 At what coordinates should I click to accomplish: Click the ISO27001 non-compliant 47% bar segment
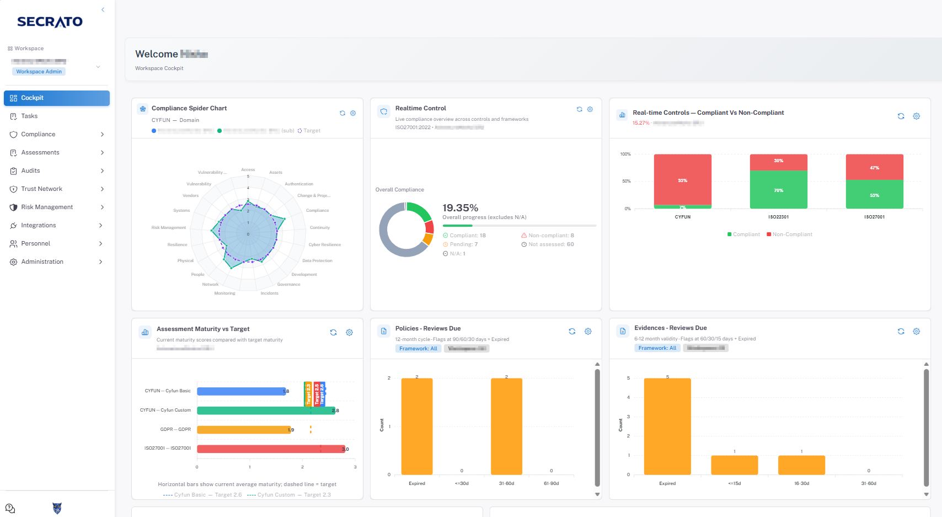click(x=875, y=167)
